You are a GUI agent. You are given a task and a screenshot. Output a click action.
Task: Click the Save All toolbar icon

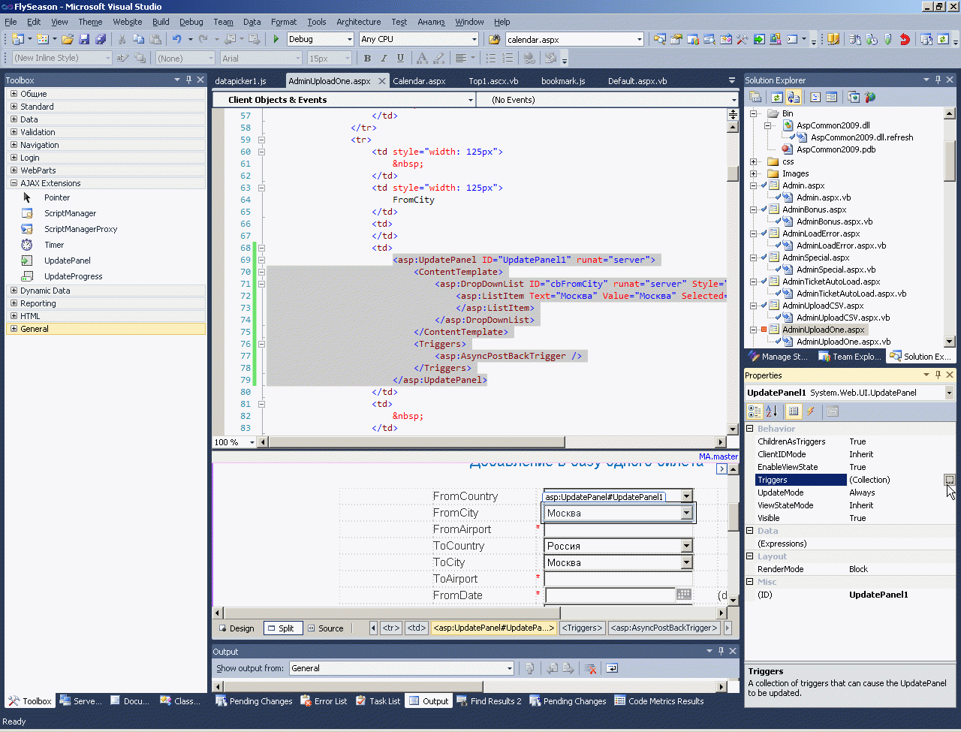point(100,39)
